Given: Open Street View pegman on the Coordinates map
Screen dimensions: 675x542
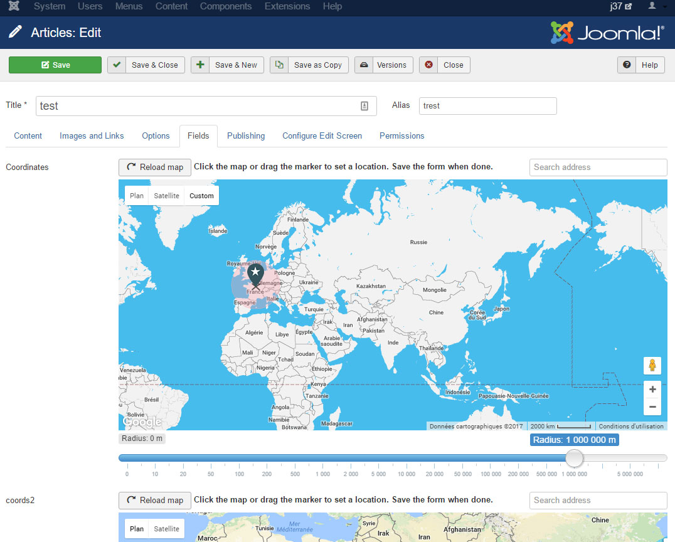Looking at the screenshot, I should [x=652, y=365].
